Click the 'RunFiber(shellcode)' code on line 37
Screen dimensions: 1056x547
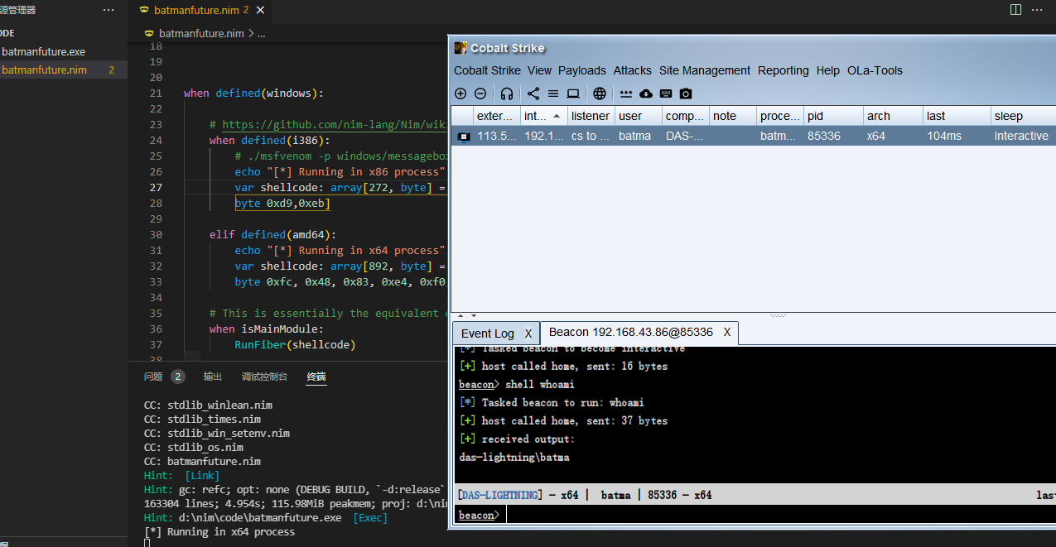click(x=295, y=344)
